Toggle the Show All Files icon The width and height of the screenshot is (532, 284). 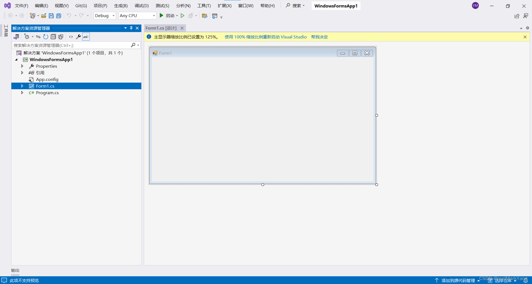[61, 37]
